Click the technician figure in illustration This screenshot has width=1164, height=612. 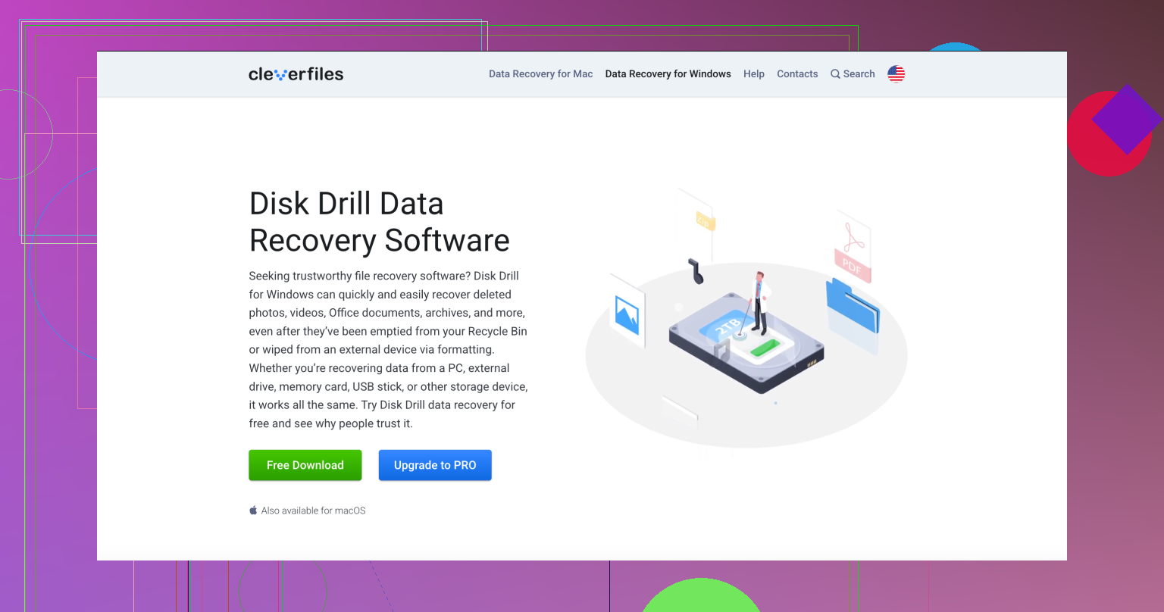(x=759, y=304)
